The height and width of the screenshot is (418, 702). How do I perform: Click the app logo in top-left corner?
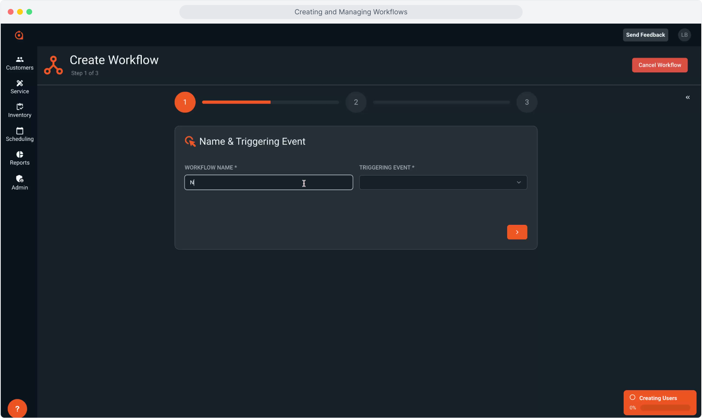click(19, 35)
